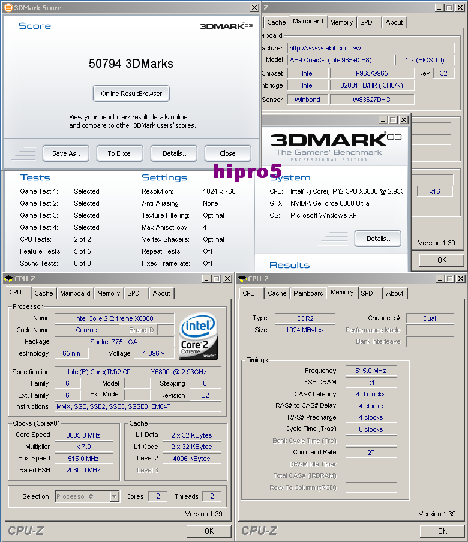Click OK in the CPU-Z CPU window
Image resolution: width=468 pixels, height=542 pixels.
click(x=209, y=531)
